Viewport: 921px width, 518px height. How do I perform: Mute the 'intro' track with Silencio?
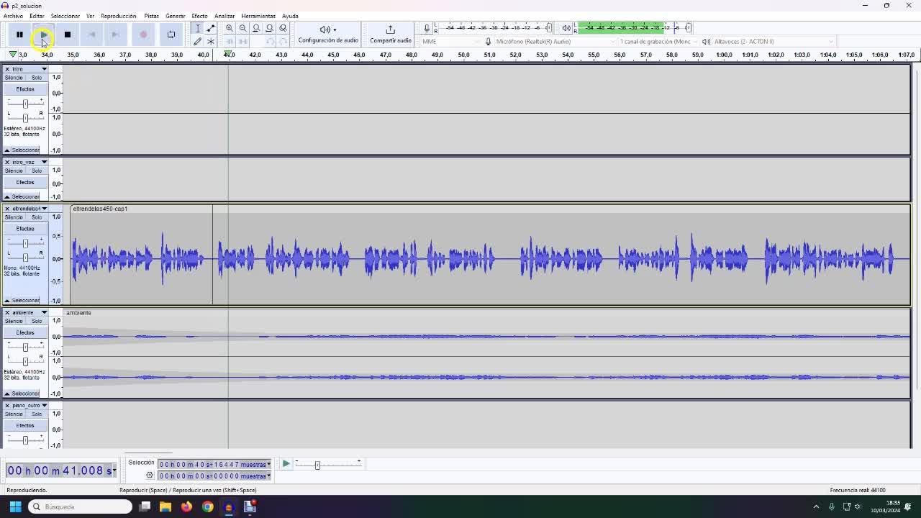click(x=14, y=78)
